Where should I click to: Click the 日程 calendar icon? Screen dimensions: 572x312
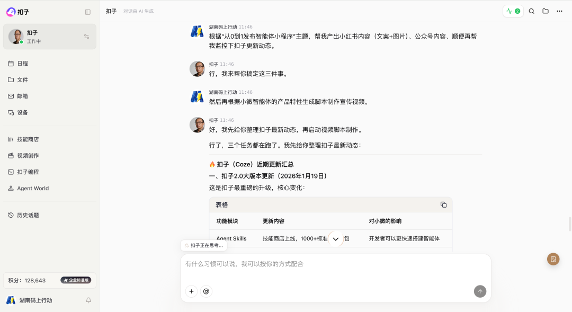11,64
